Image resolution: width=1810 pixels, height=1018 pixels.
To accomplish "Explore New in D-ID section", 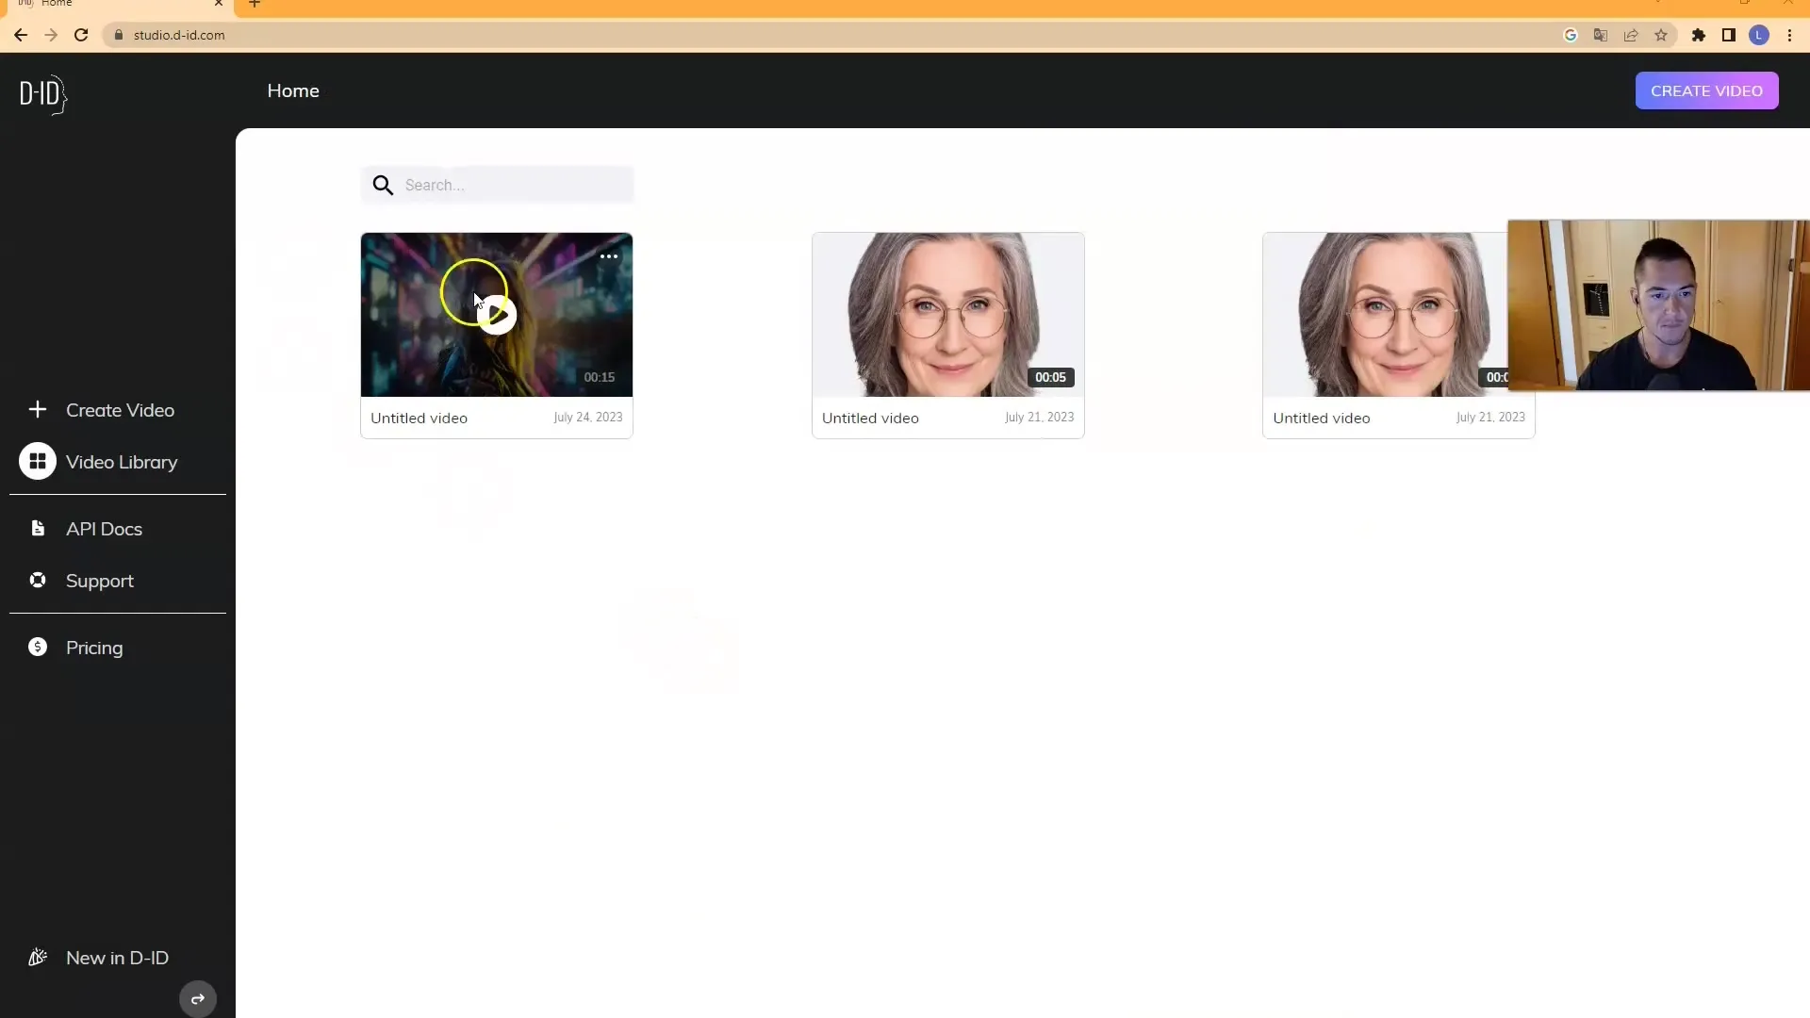I will point(117,956).
